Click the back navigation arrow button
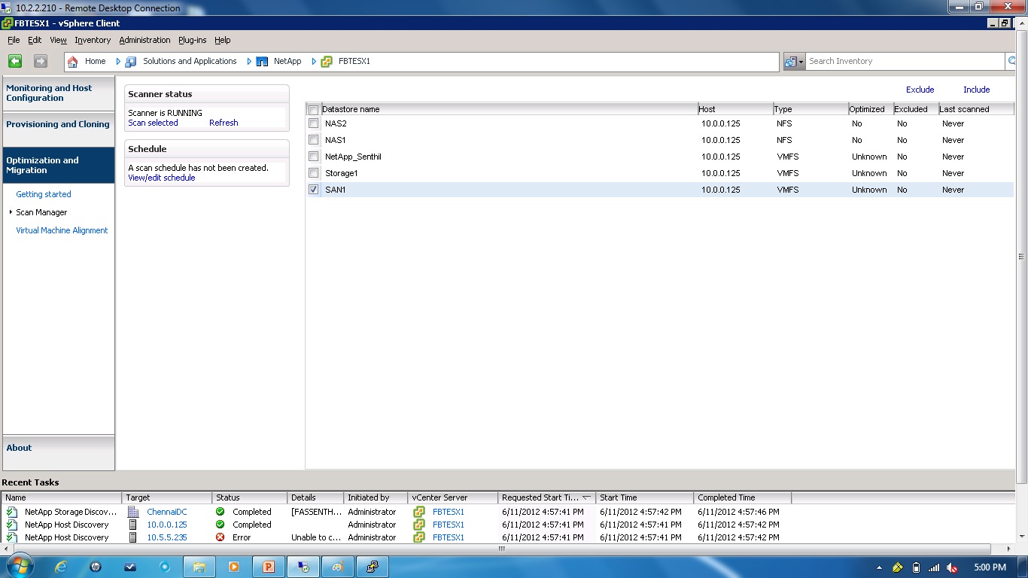The image size is (1028, 578). (14, 61)
